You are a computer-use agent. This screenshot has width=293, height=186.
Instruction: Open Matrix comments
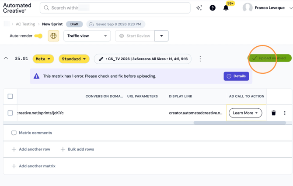32,133
